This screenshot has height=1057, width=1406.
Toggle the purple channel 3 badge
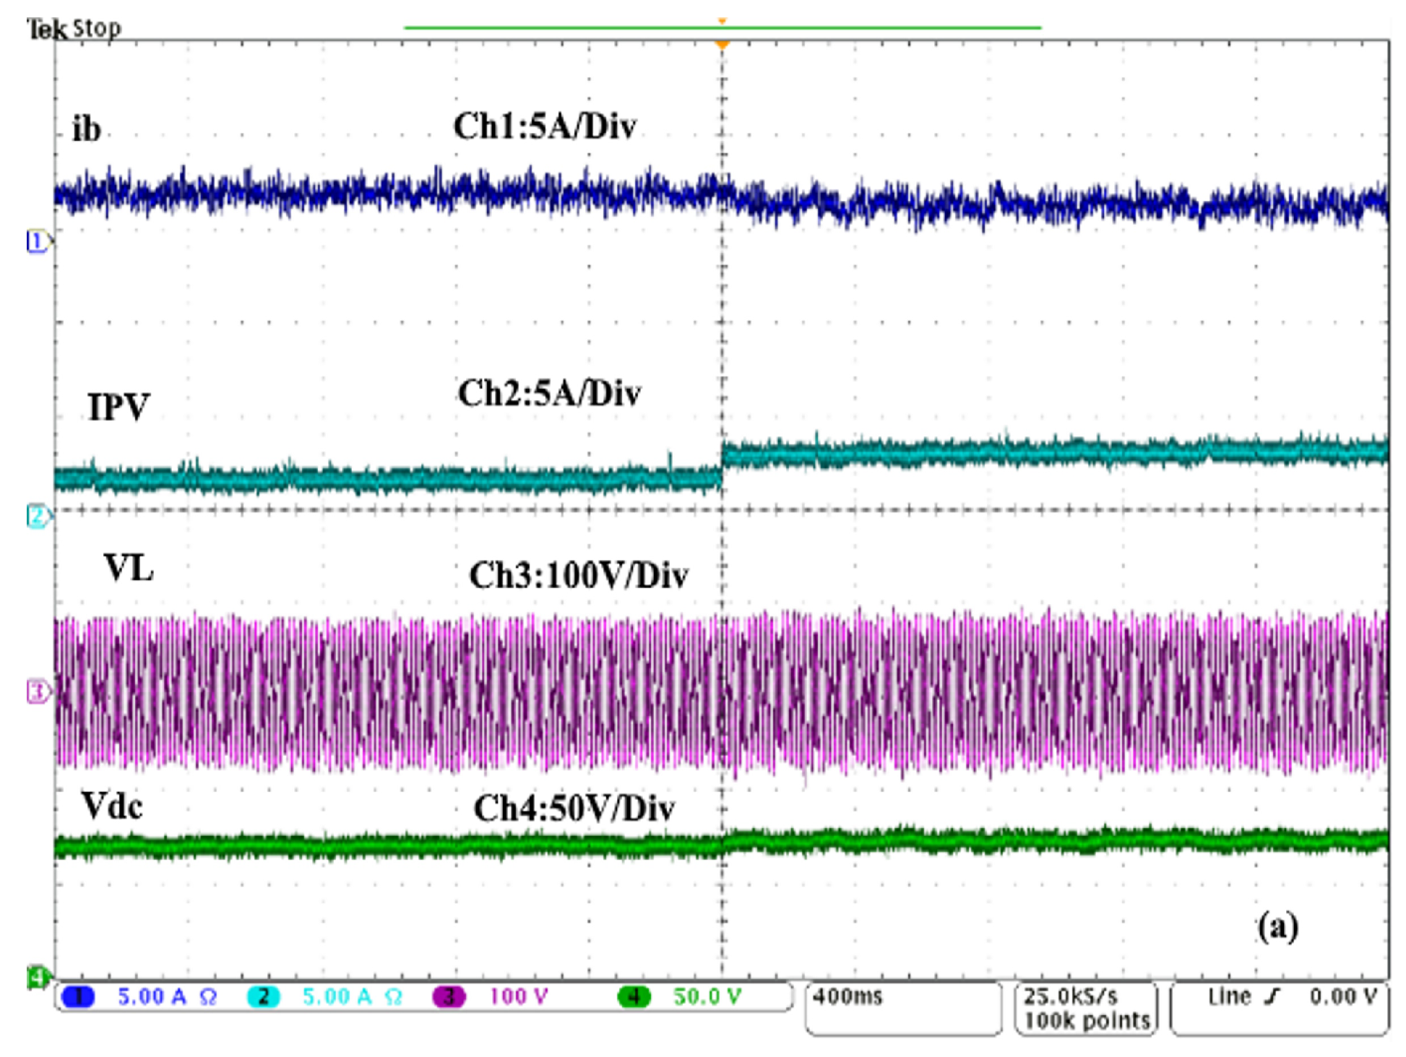(x=449, y=997)
